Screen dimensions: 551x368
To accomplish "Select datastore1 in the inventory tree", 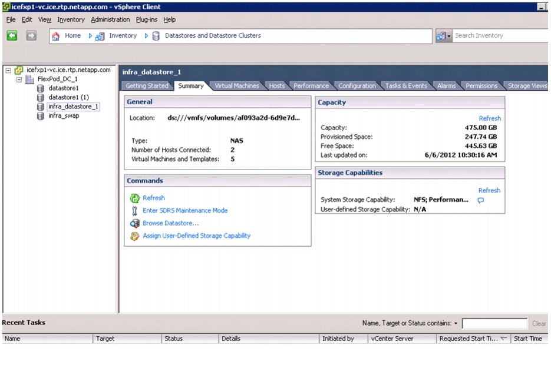I will point(64,88).
